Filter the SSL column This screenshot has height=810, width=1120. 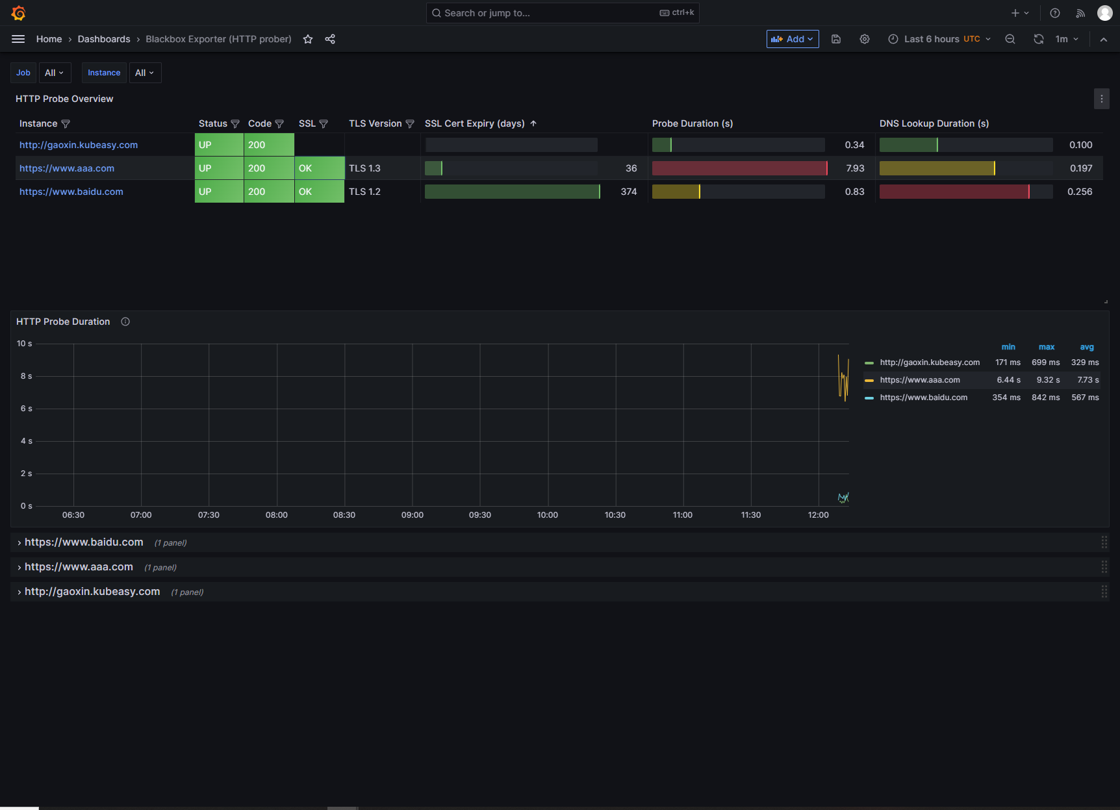tap(324, 124)
